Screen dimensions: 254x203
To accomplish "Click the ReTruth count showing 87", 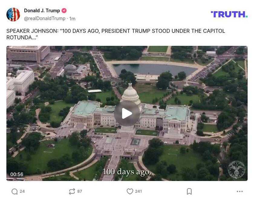I will point(80,191).
